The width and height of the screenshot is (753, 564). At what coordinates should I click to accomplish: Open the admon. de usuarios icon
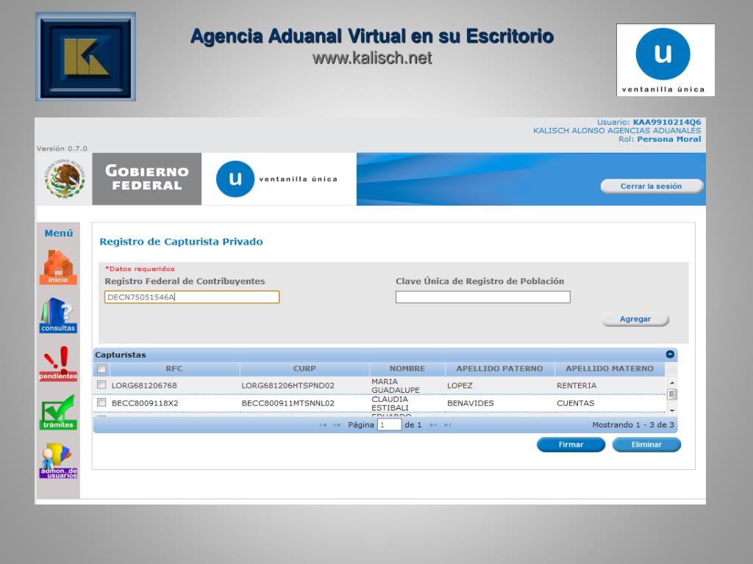pyautogui.click(x=58, y=461)
